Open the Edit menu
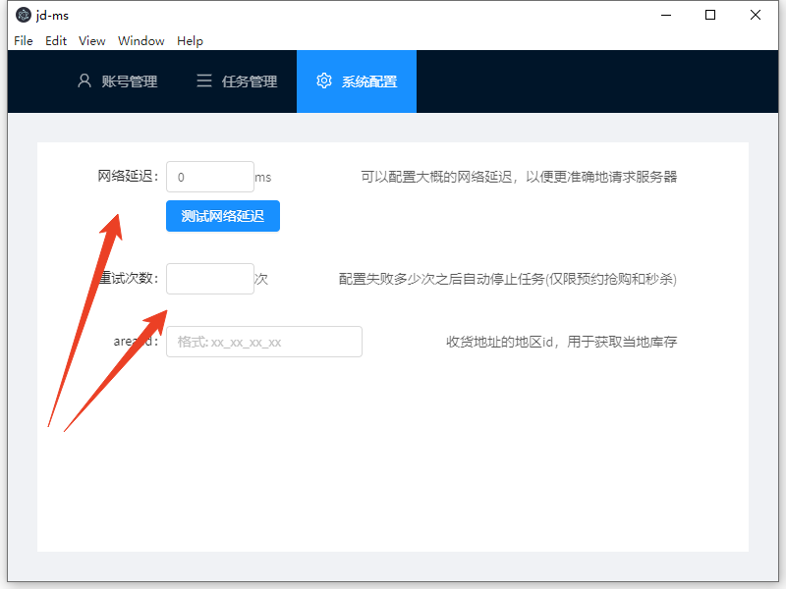786x589 pixels. click(x=56, y=40)
